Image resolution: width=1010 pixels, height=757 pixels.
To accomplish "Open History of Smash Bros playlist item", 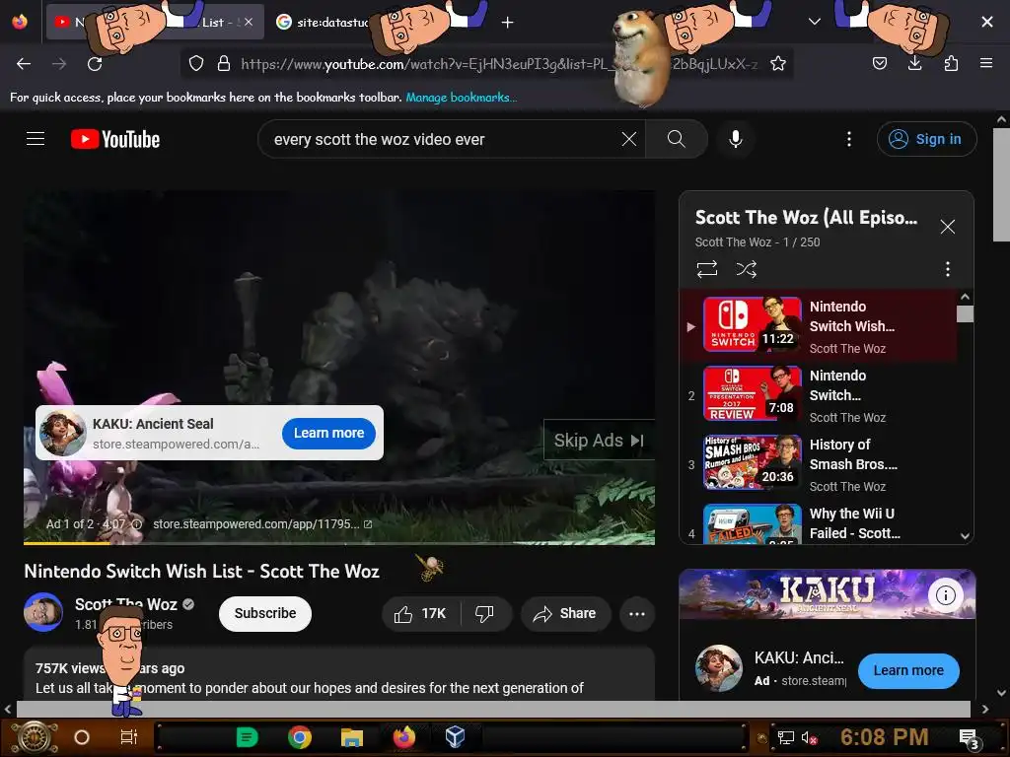I will pyautogui.click(x=818, y=464).
